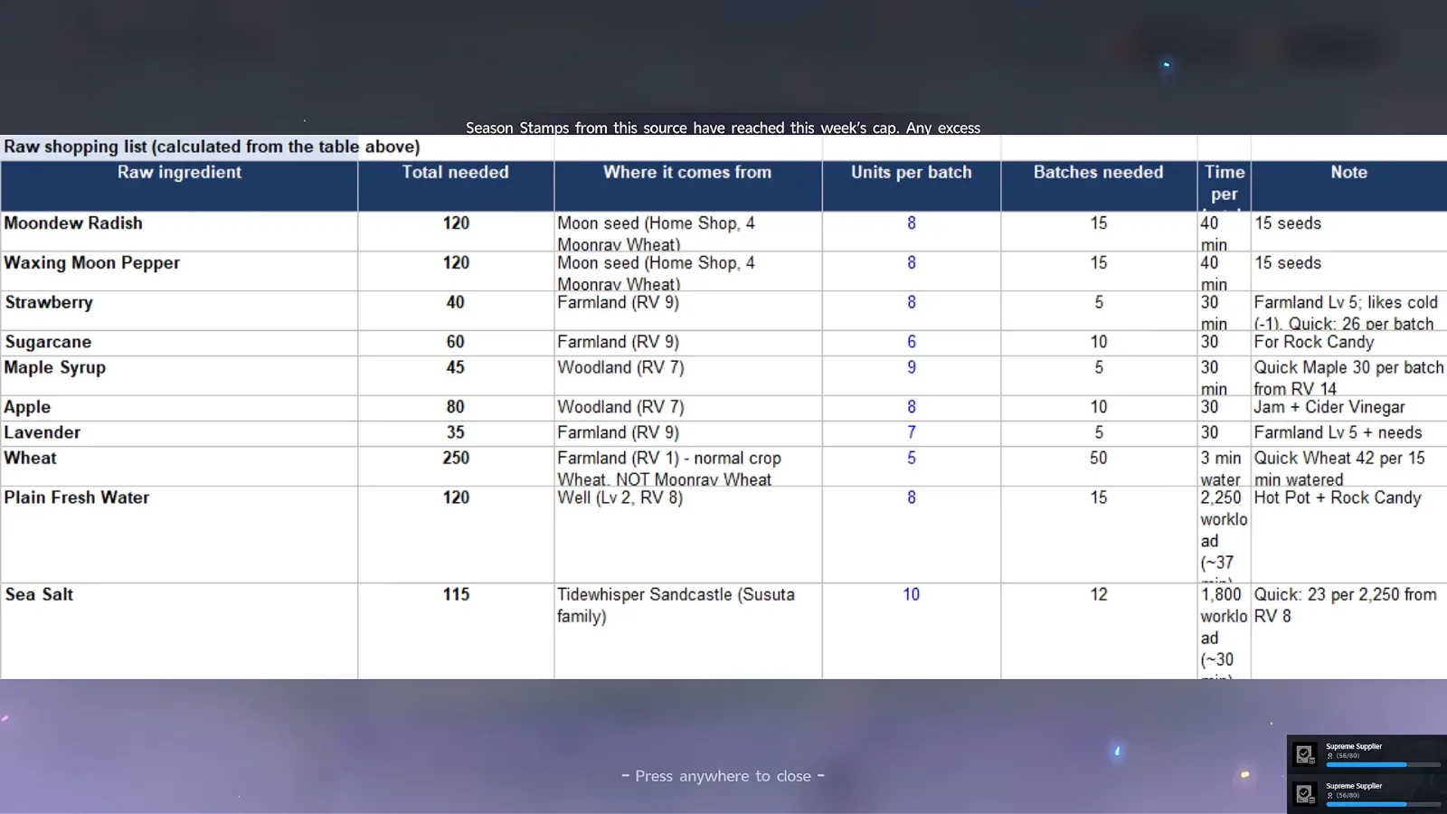This screenshot has width=1447, height=814.
Task: Click 'Press anywhere to close' prompt
Action: 723,776
